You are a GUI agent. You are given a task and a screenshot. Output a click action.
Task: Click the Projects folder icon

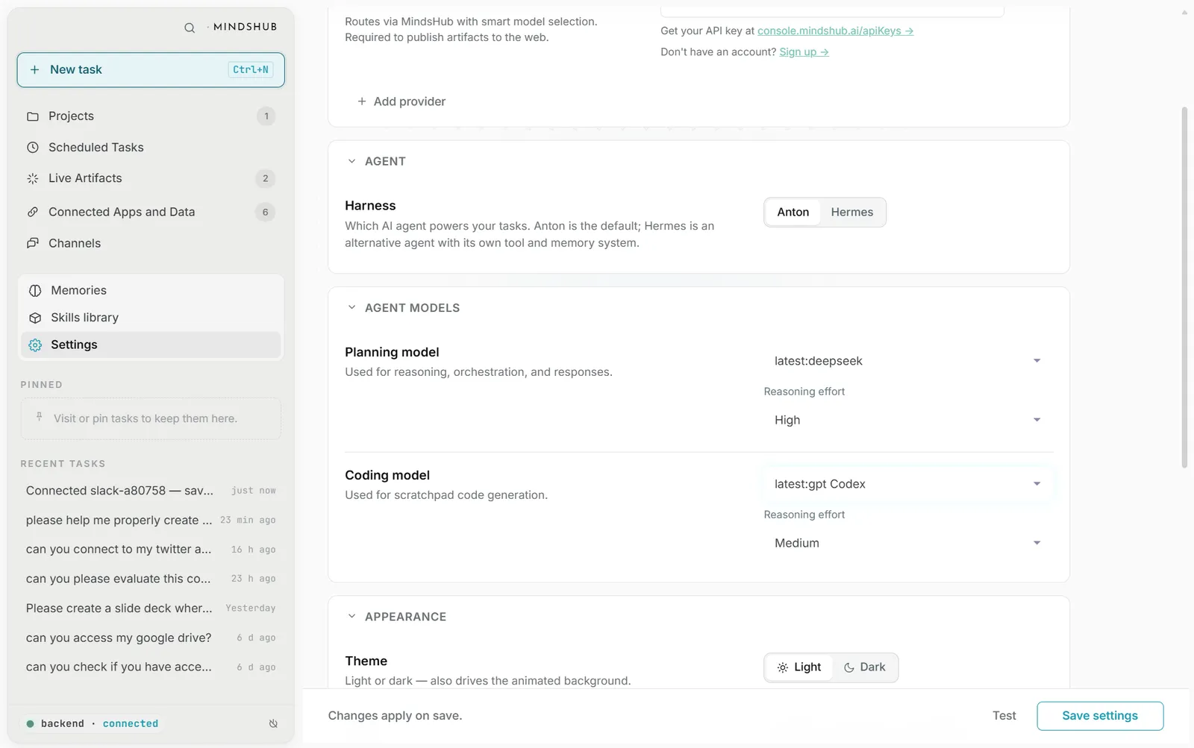pyautogui.click(x=33, y=116)
